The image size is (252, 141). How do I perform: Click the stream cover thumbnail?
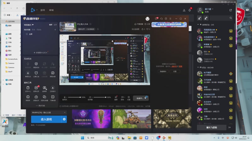coord(68,27)
